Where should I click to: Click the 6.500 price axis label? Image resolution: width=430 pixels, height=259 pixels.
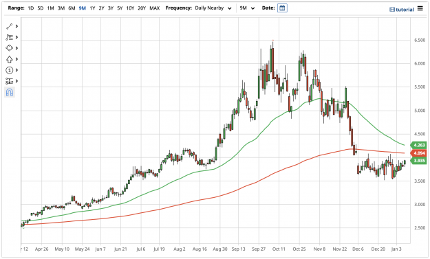420,40
